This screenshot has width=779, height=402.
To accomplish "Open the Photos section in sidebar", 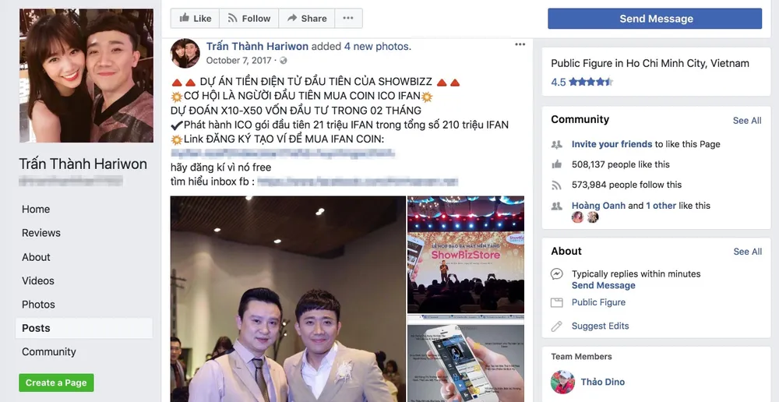I will point(38,305).
